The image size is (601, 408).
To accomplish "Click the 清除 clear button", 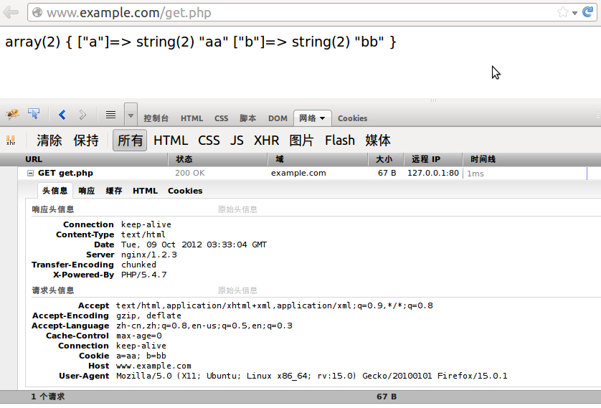I will click(x=49, y=141).
